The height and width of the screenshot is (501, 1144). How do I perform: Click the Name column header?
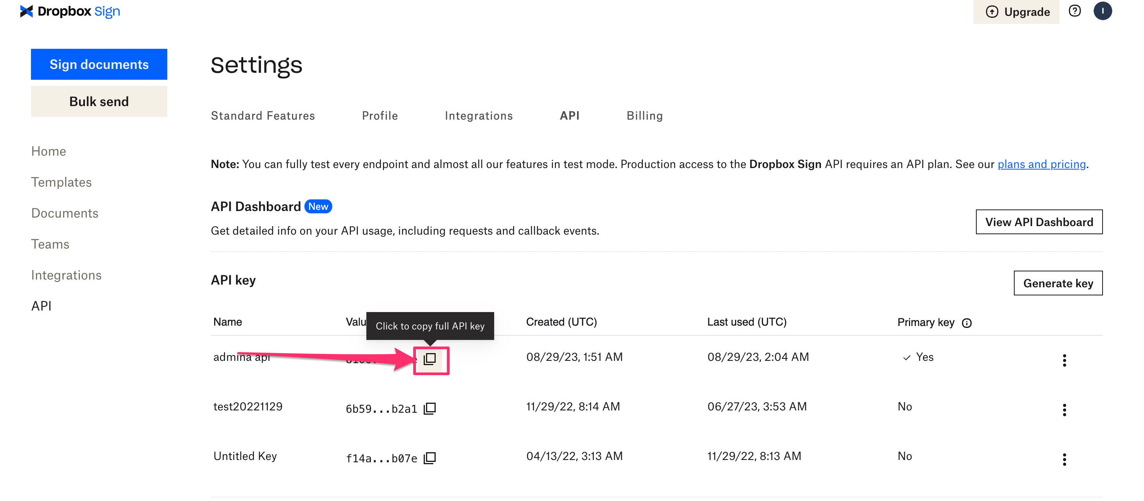point(227,323)
